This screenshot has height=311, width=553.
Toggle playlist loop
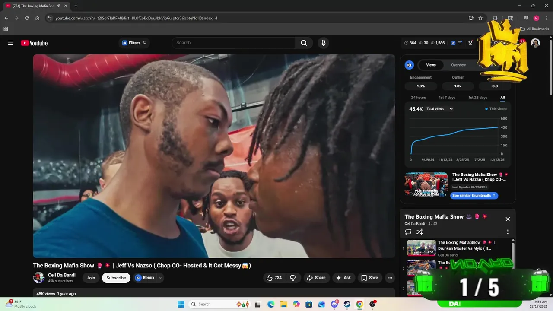coord(408,232)
